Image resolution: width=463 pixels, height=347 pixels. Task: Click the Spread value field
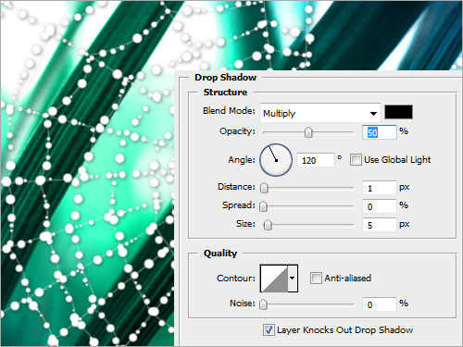[380, 206]
